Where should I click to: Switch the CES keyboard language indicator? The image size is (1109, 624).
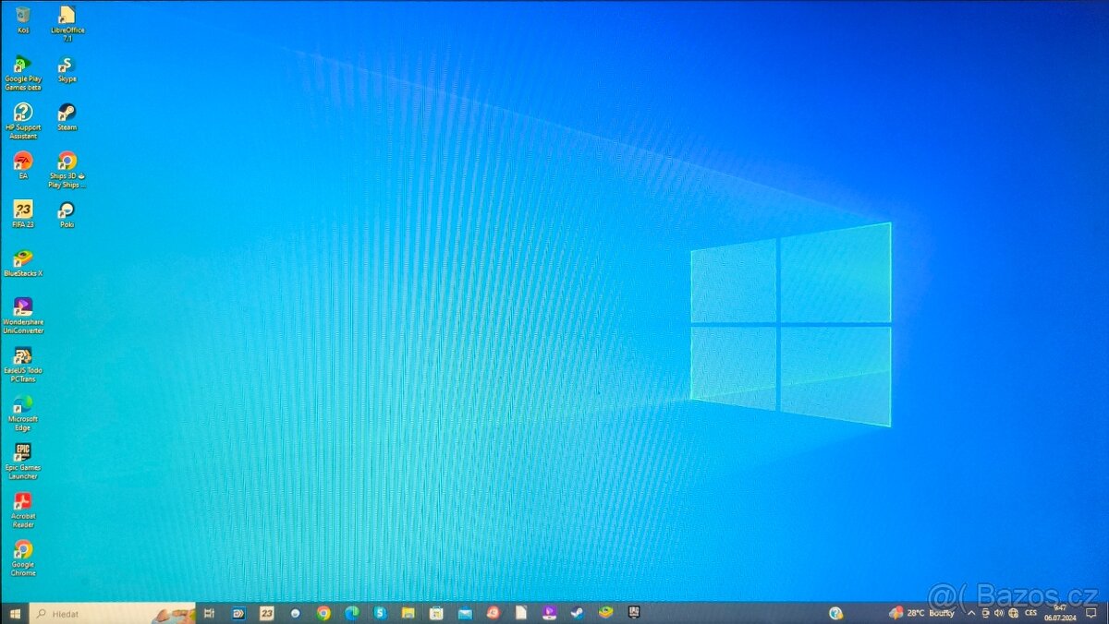click(x=1031, y=613)
